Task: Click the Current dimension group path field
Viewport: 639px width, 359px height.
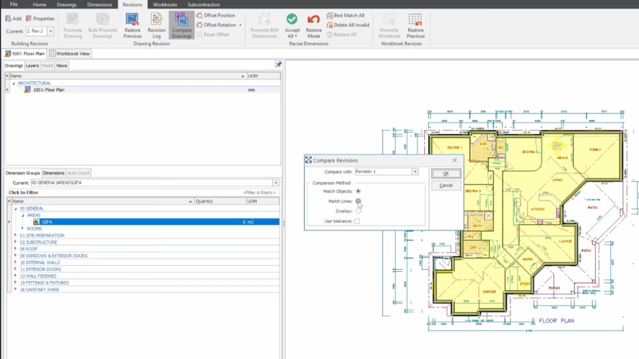Action: pyautogui.click(x=152, y=183)
